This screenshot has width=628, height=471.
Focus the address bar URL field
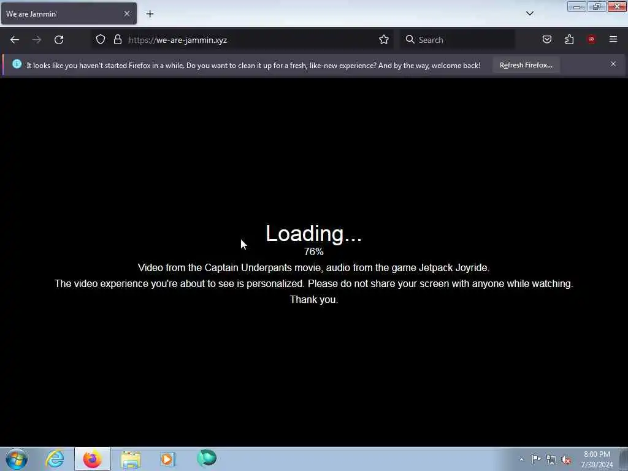[244, 40]
